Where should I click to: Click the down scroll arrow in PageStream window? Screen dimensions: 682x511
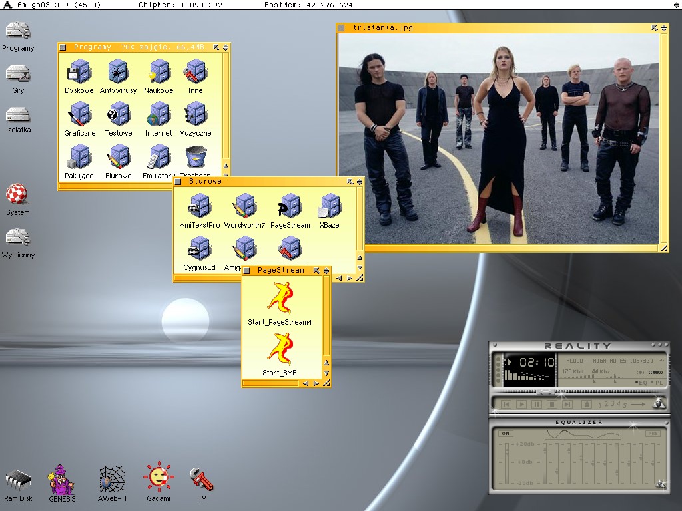point(326,373)
